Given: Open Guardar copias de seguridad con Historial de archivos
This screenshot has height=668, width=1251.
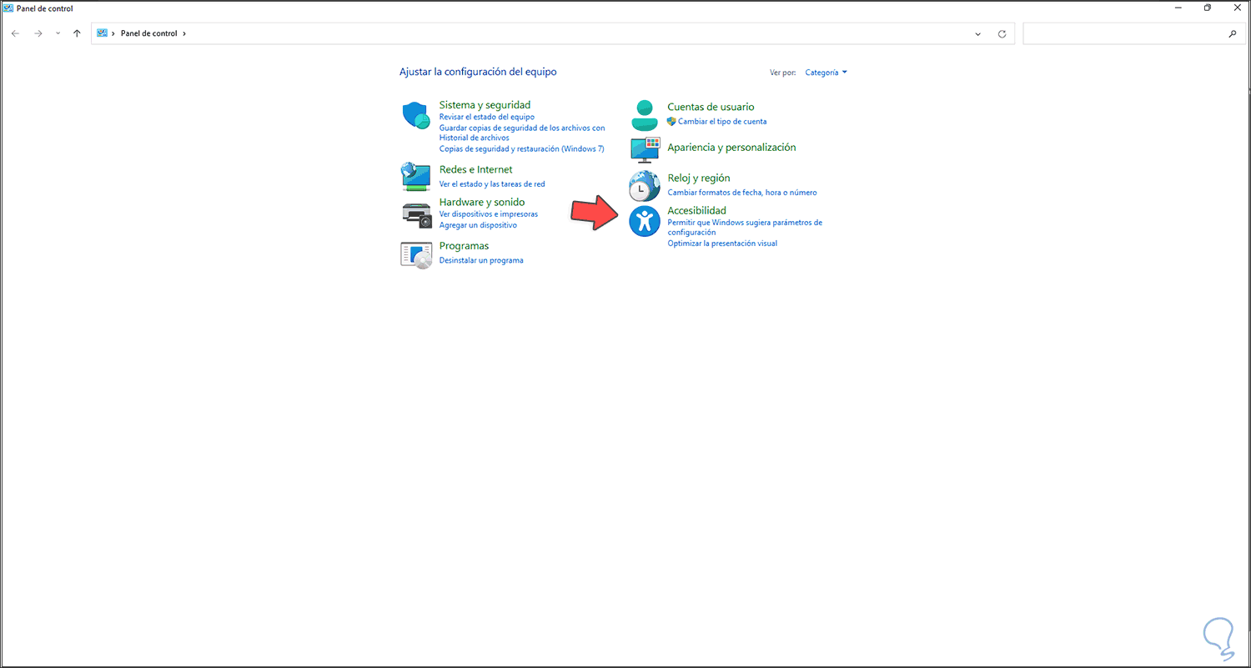Looking at the screenshot, I should (x=522, y=133).
